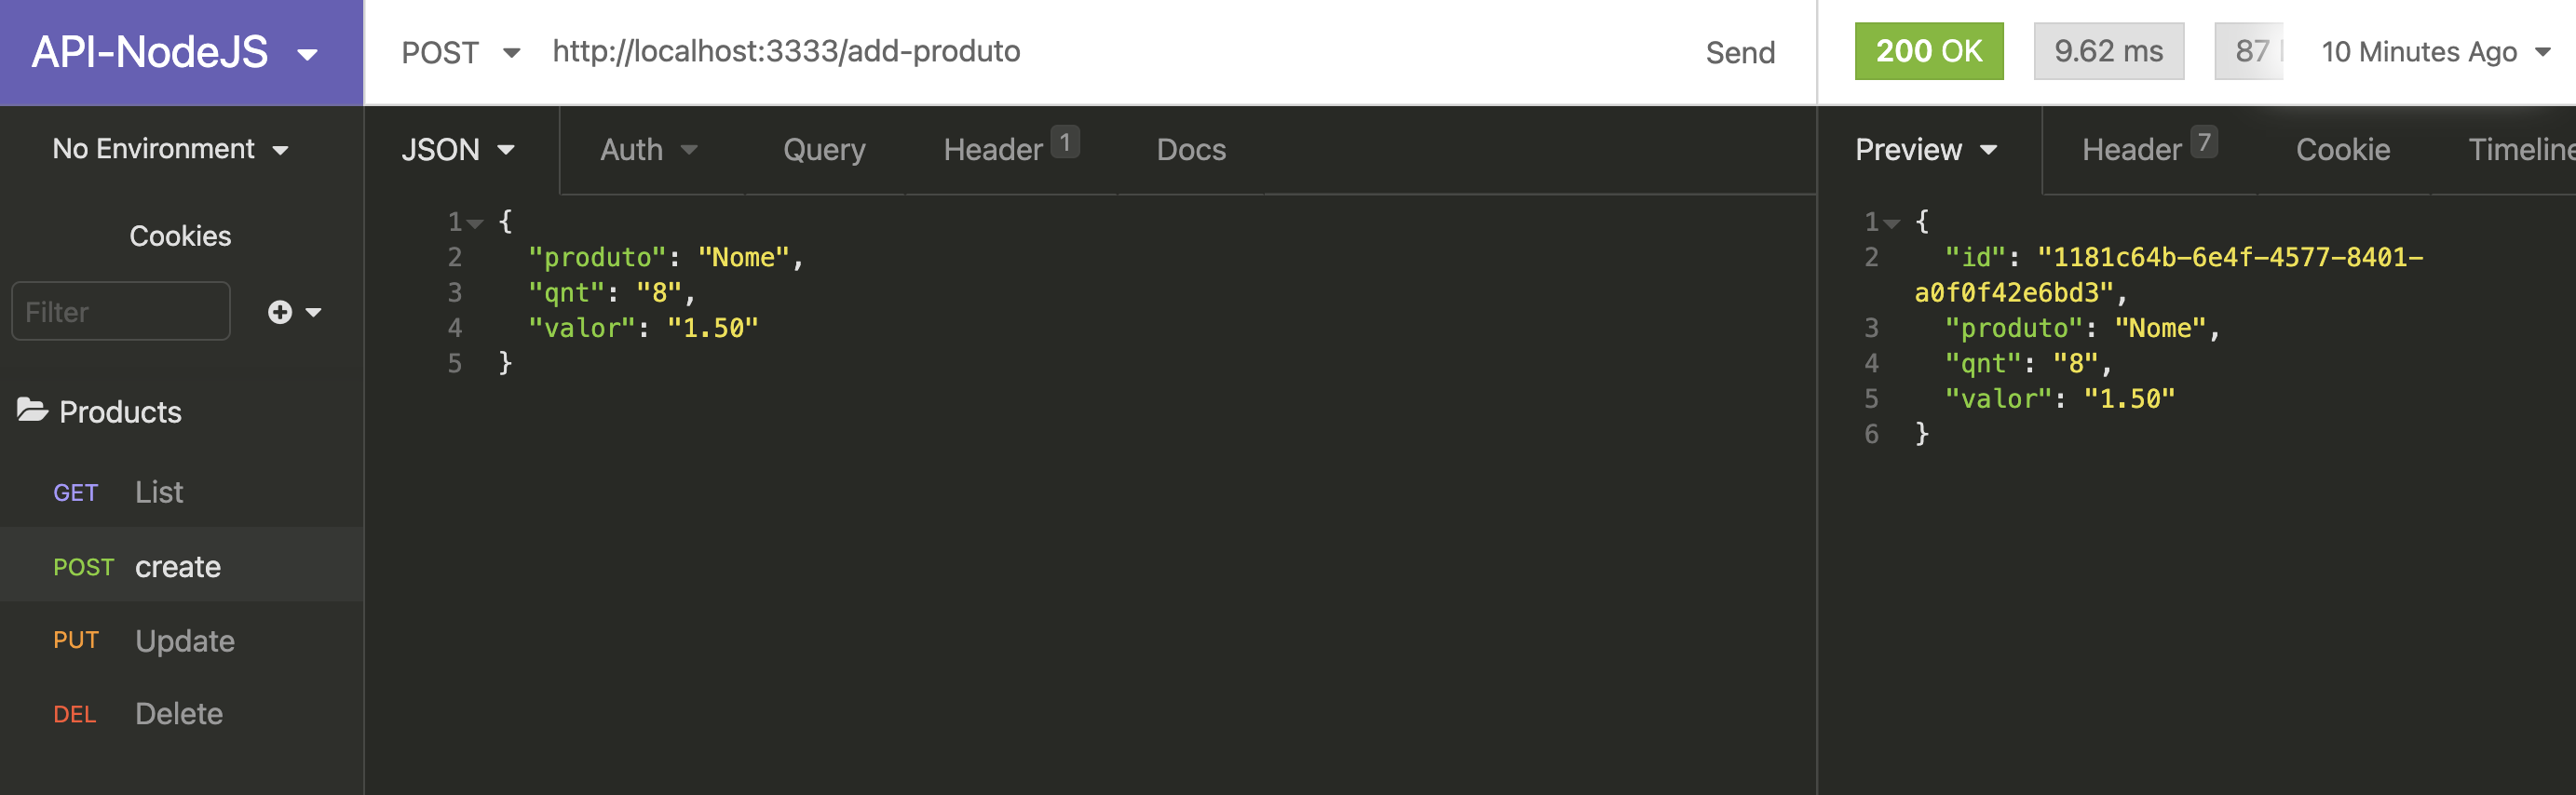
Task: Select the DEL Delete request
Action: pyautogui.click(x=180, y=713)
